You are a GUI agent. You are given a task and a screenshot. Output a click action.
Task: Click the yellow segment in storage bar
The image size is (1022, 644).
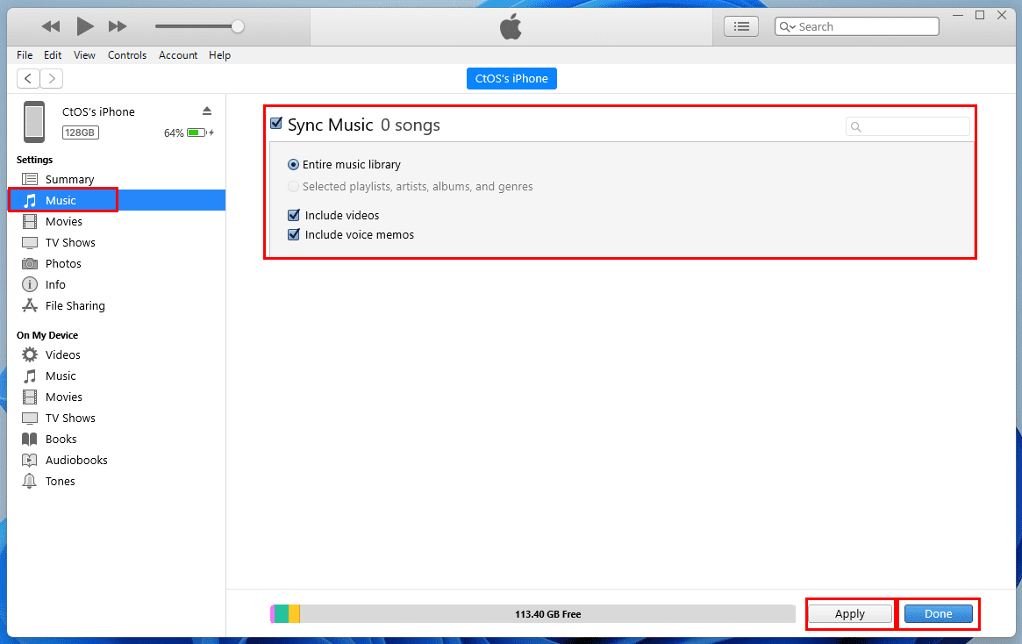pyautogui.click(x=294, y=614)
